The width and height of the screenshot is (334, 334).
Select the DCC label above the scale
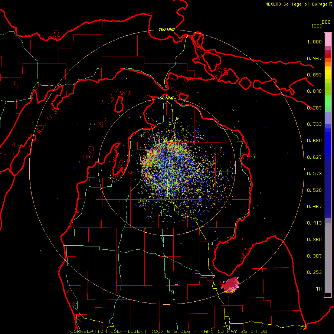click(326, 22)
